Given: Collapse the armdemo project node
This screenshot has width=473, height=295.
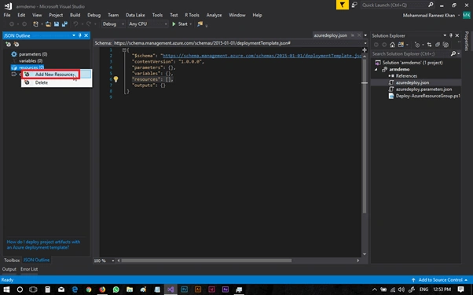Looking at the screenshot, I should coord(376,69).
